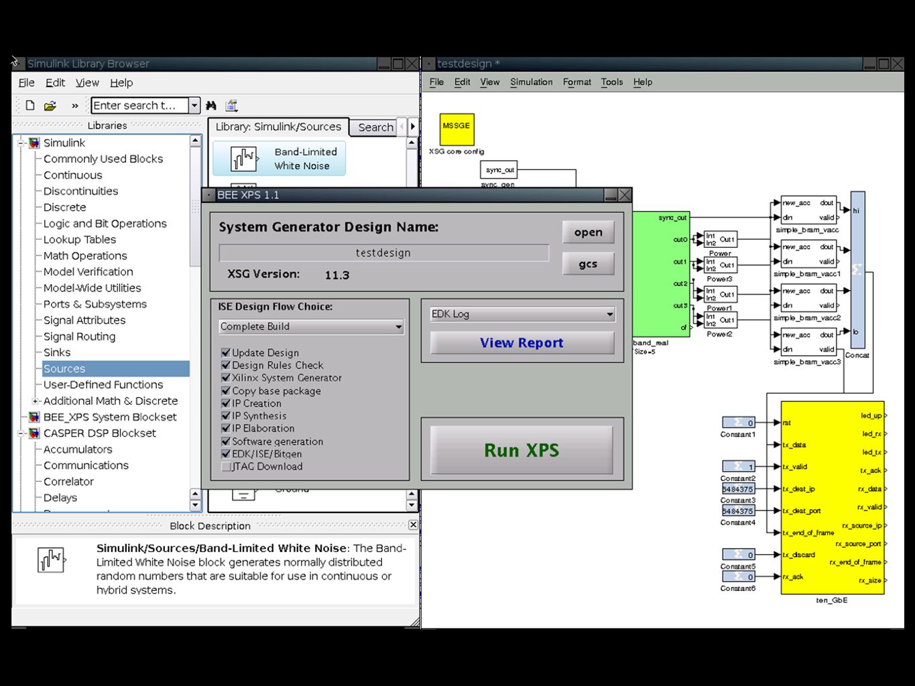Toggle the IP Creation checkbox
Image resolution: width=915 pixels, height=686 pixels.
pyautogui.click(x=226, y=403)
